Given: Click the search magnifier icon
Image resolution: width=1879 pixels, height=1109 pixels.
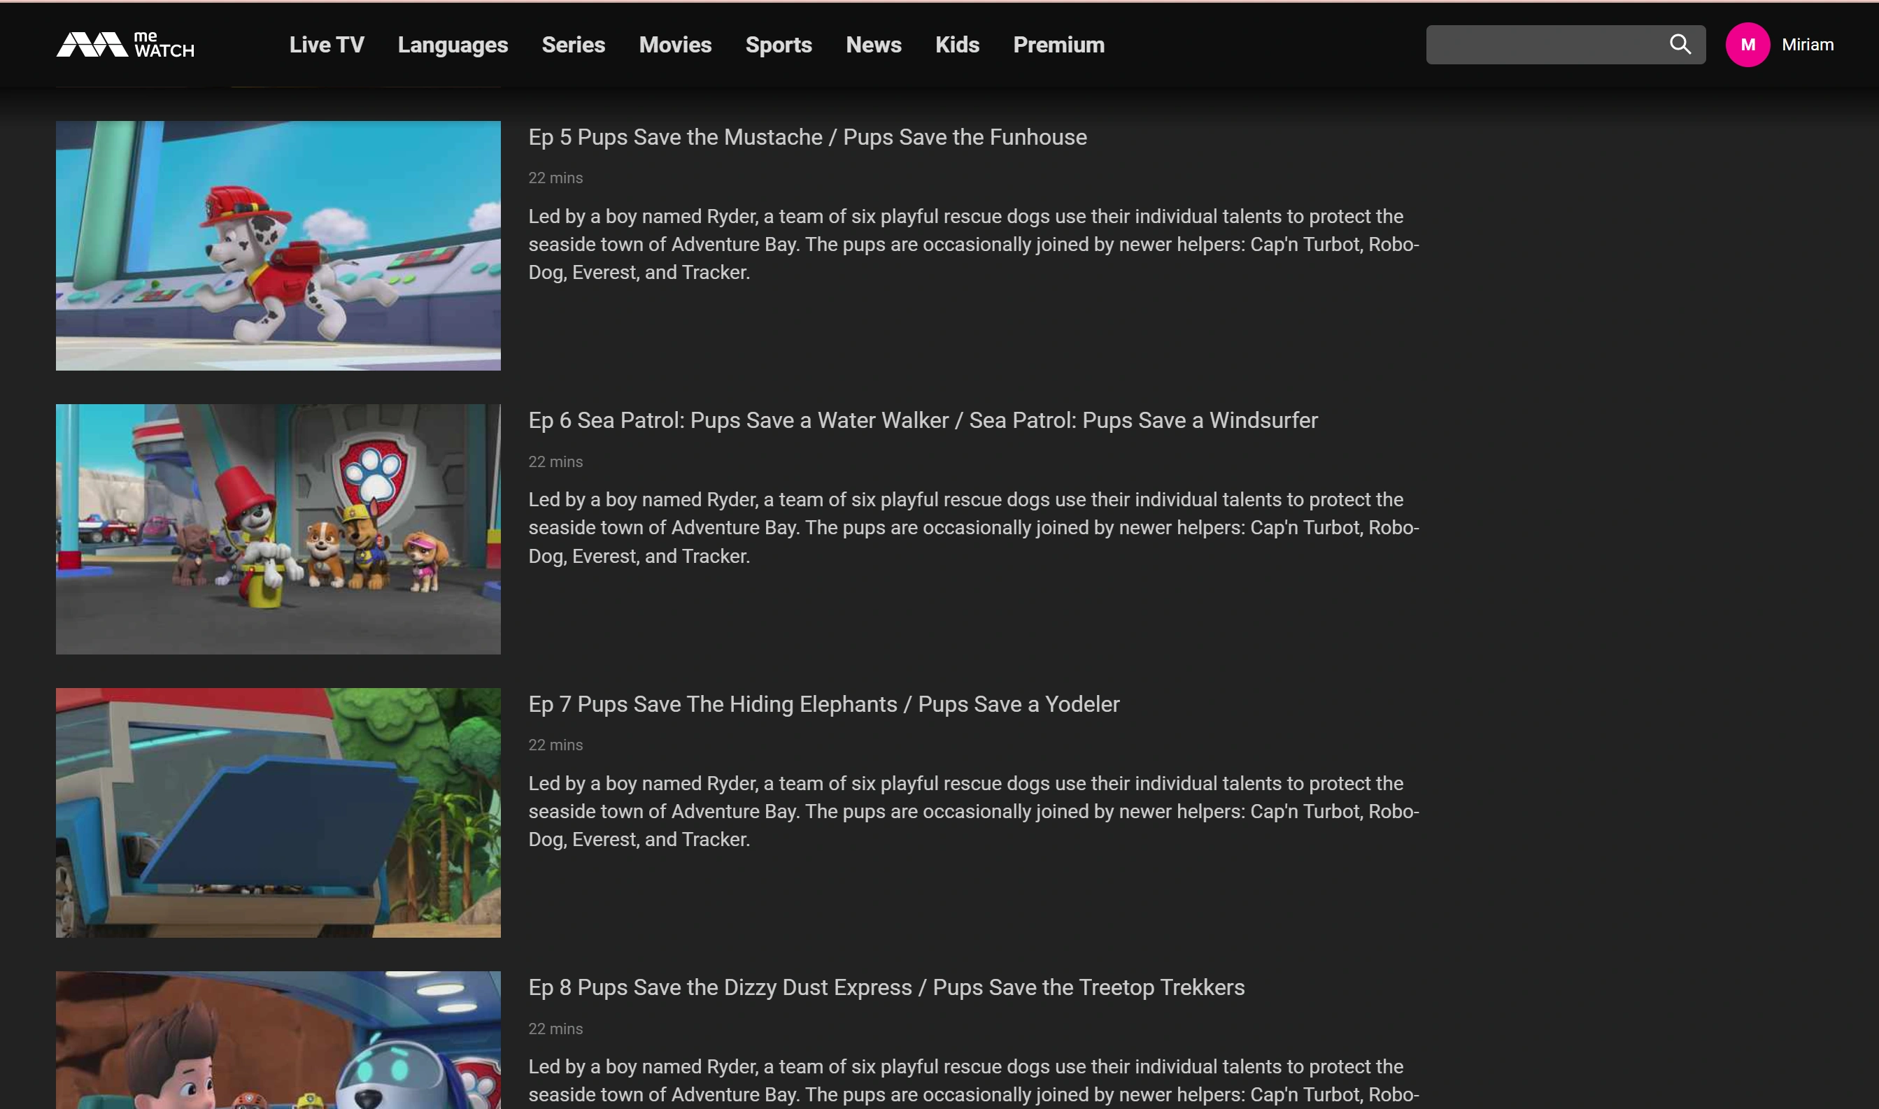Looking at the screenshot, I should pyautogui.click(x=1680, y=45).
